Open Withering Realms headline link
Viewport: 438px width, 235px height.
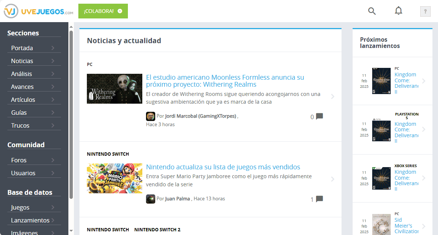(x=225, y=81)
